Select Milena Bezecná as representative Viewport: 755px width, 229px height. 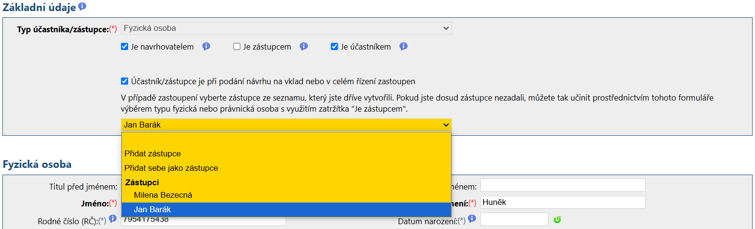pos(163,195)
